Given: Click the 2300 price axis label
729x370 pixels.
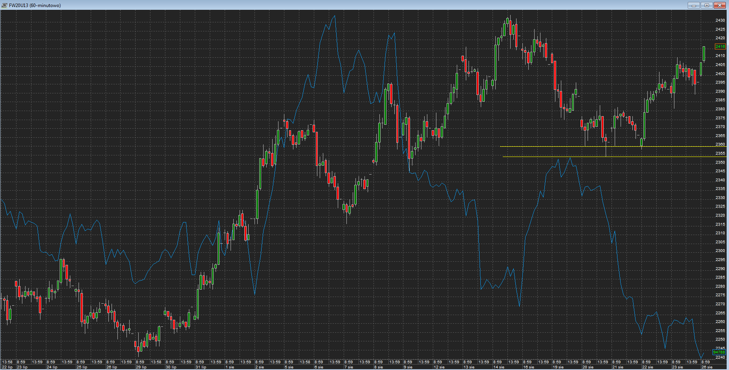Looking at the screenshot, I should point(720,251).
